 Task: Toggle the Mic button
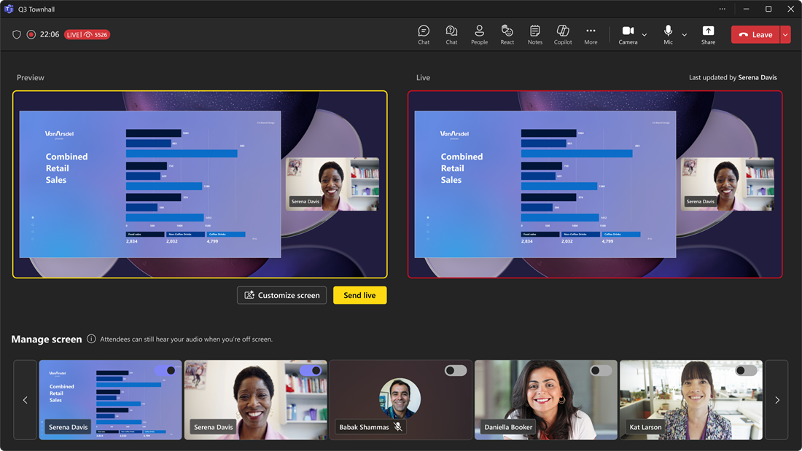click(668, 35)
